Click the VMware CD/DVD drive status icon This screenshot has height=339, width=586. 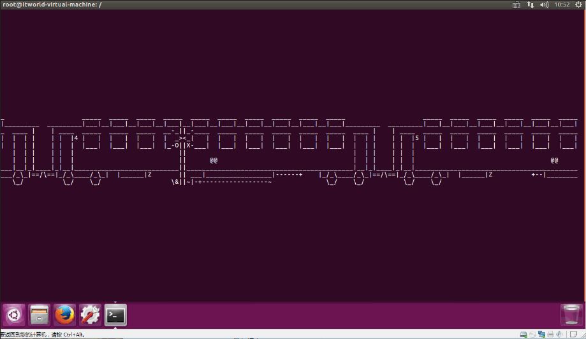click(532, 335)
